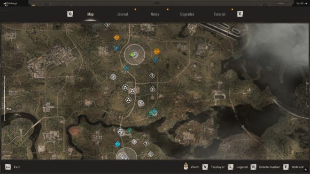Image resolution: width=310 pixels, height=174 pixels.
Task: Select lowest standalone stash circle icon
Action: click(x=129, y=100)
